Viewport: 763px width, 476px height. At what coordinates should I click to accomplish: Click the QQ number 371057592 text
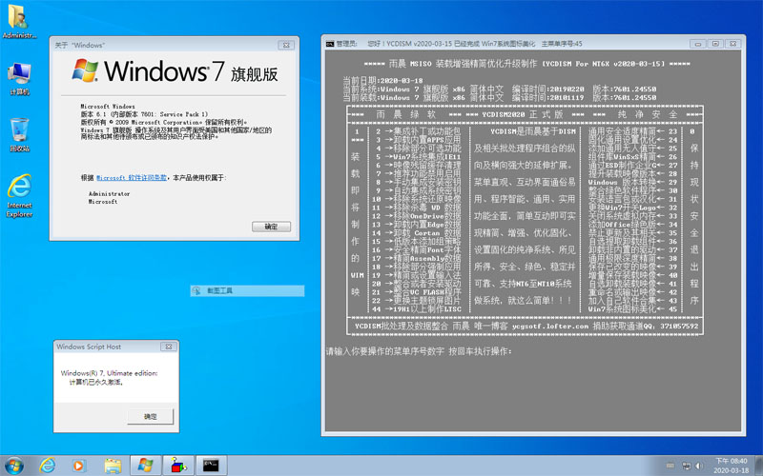pos(679,326)
